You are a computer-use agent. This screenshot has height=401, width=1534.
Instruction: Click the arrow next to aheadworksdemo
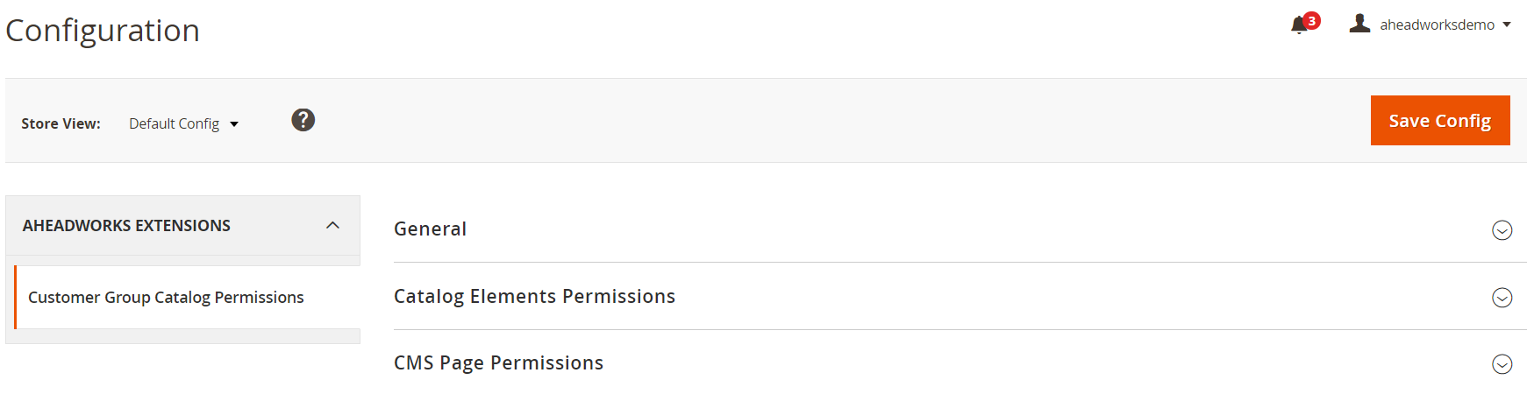[1507, 25]
